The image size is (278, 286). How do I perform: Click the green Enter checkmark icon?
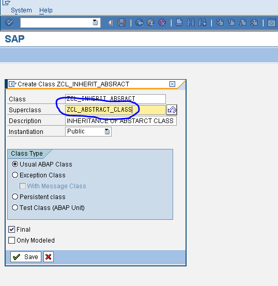coord(9,23)
